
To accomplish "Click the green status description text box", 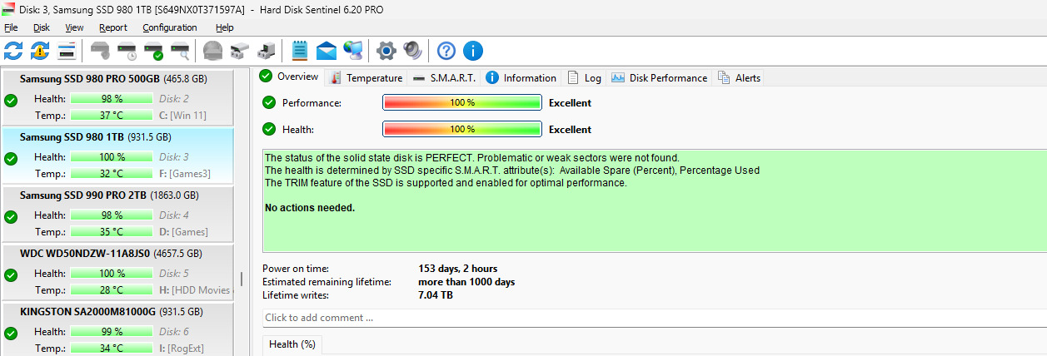I will point(654,200).
